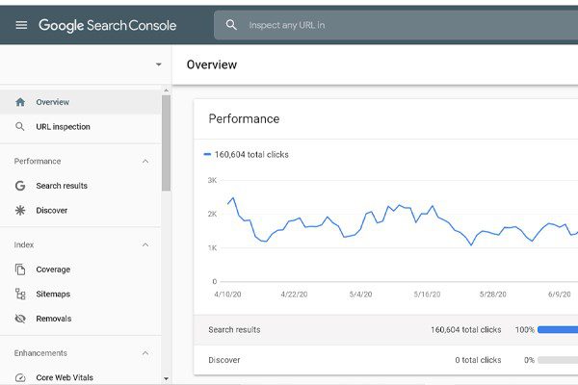Click the Discover 0% gray bar

(558, 360)
